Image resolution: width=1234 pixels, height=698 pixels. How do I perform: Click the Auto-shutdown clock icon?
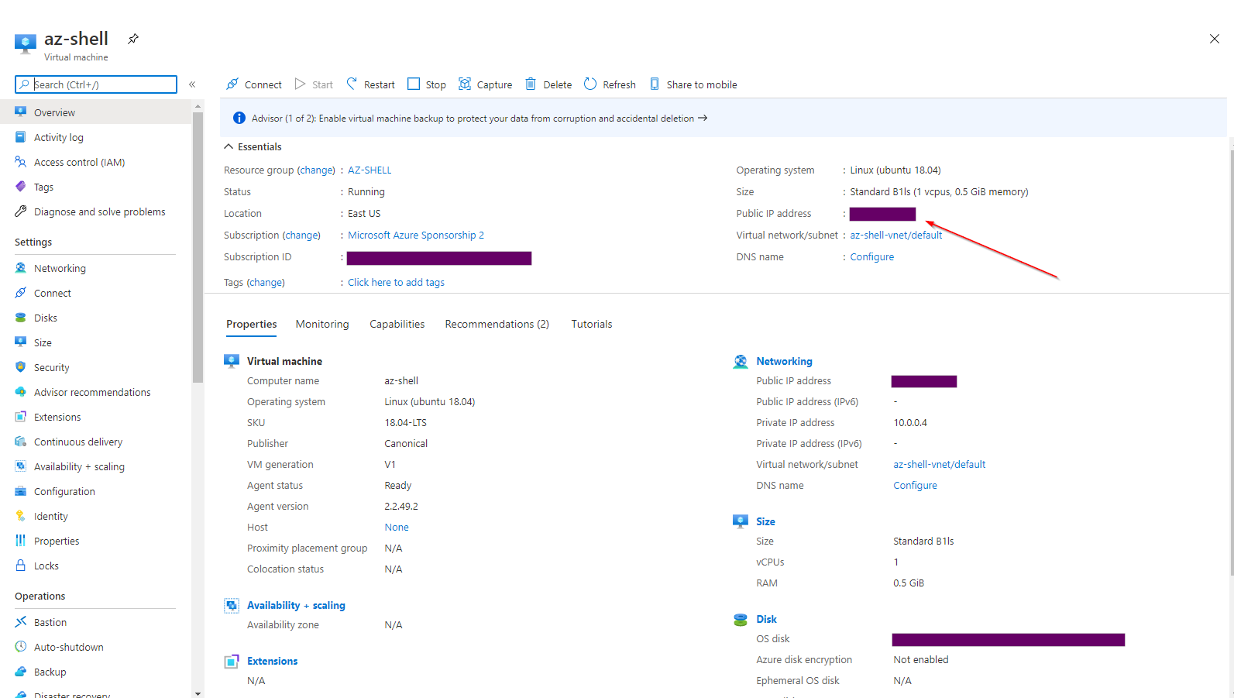[x=21, y=647]
